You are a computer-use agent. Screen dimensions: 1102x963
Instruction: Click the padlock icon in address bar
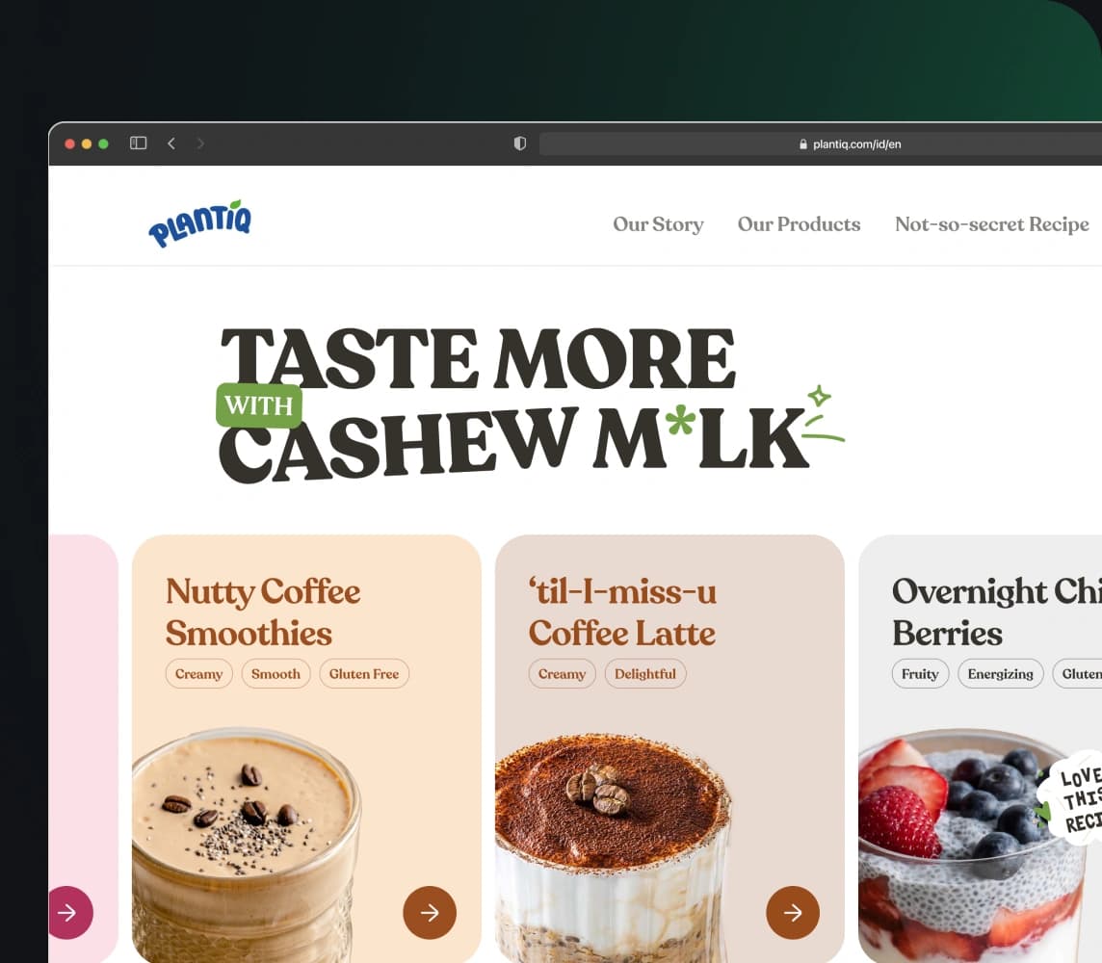pos(803,144)
